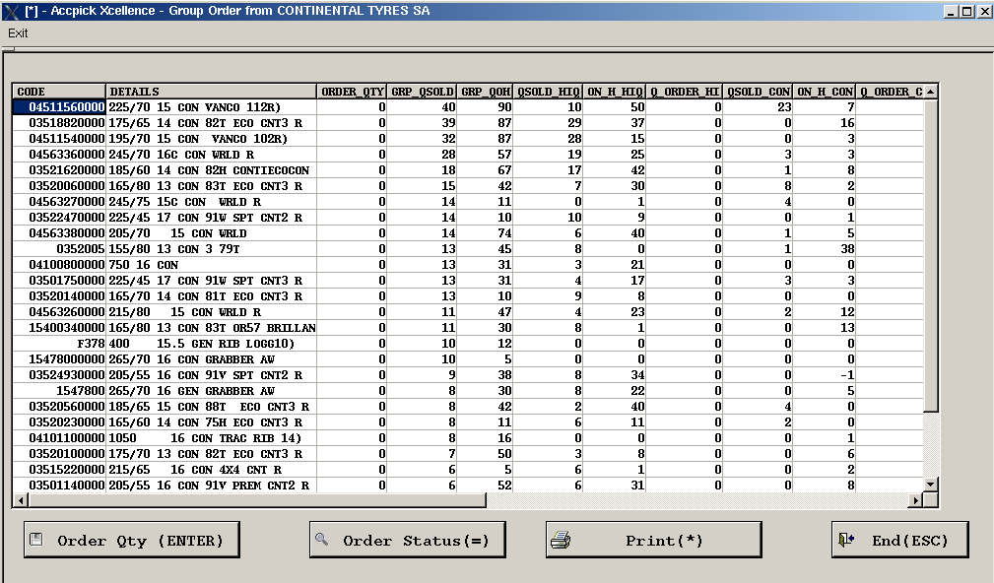Click GRP_QSOLD value 39 in second row
994x583 pixels.
[422, 123]
